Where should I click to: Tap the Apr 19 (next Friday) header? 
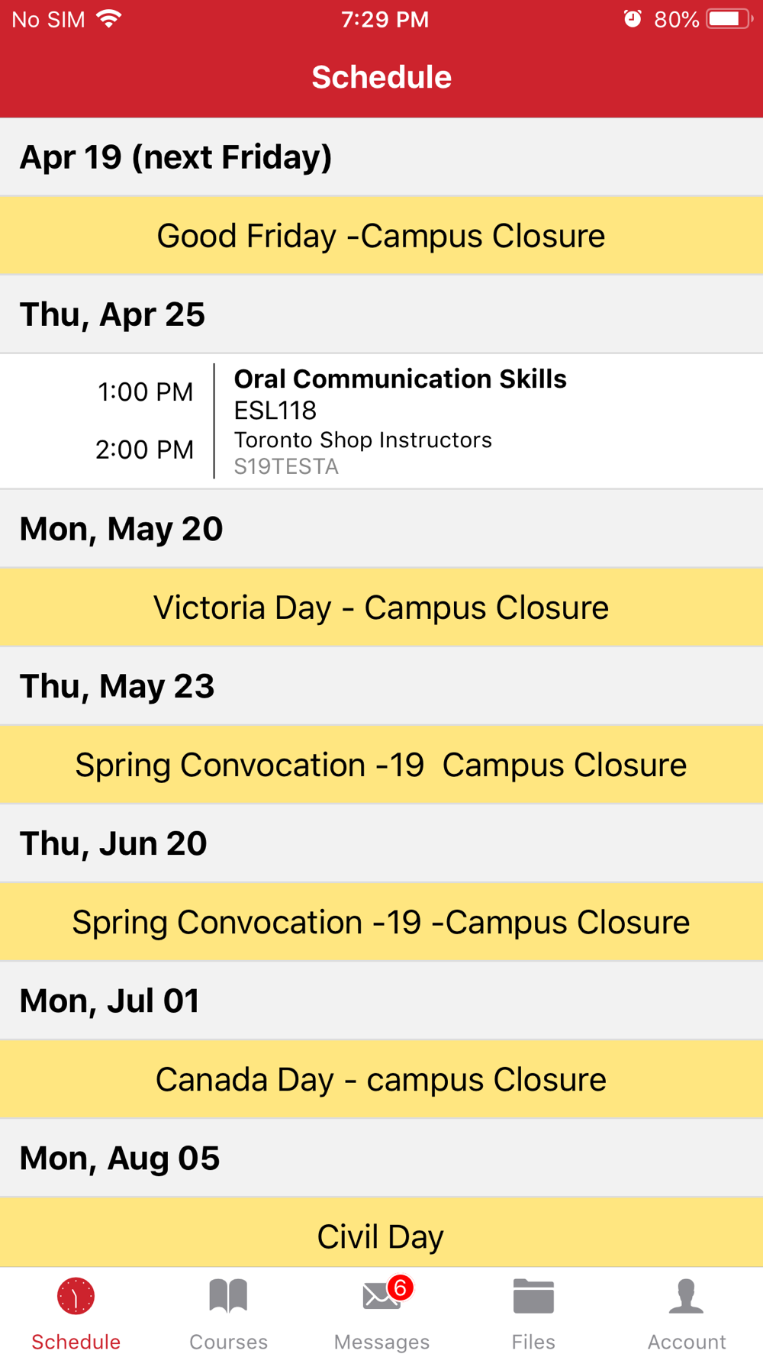coord(381,157)
